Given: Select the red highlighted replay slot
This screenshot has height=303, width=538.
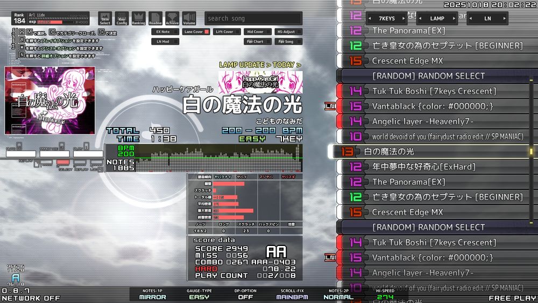Looking at the screenshot, I should 63,163.
